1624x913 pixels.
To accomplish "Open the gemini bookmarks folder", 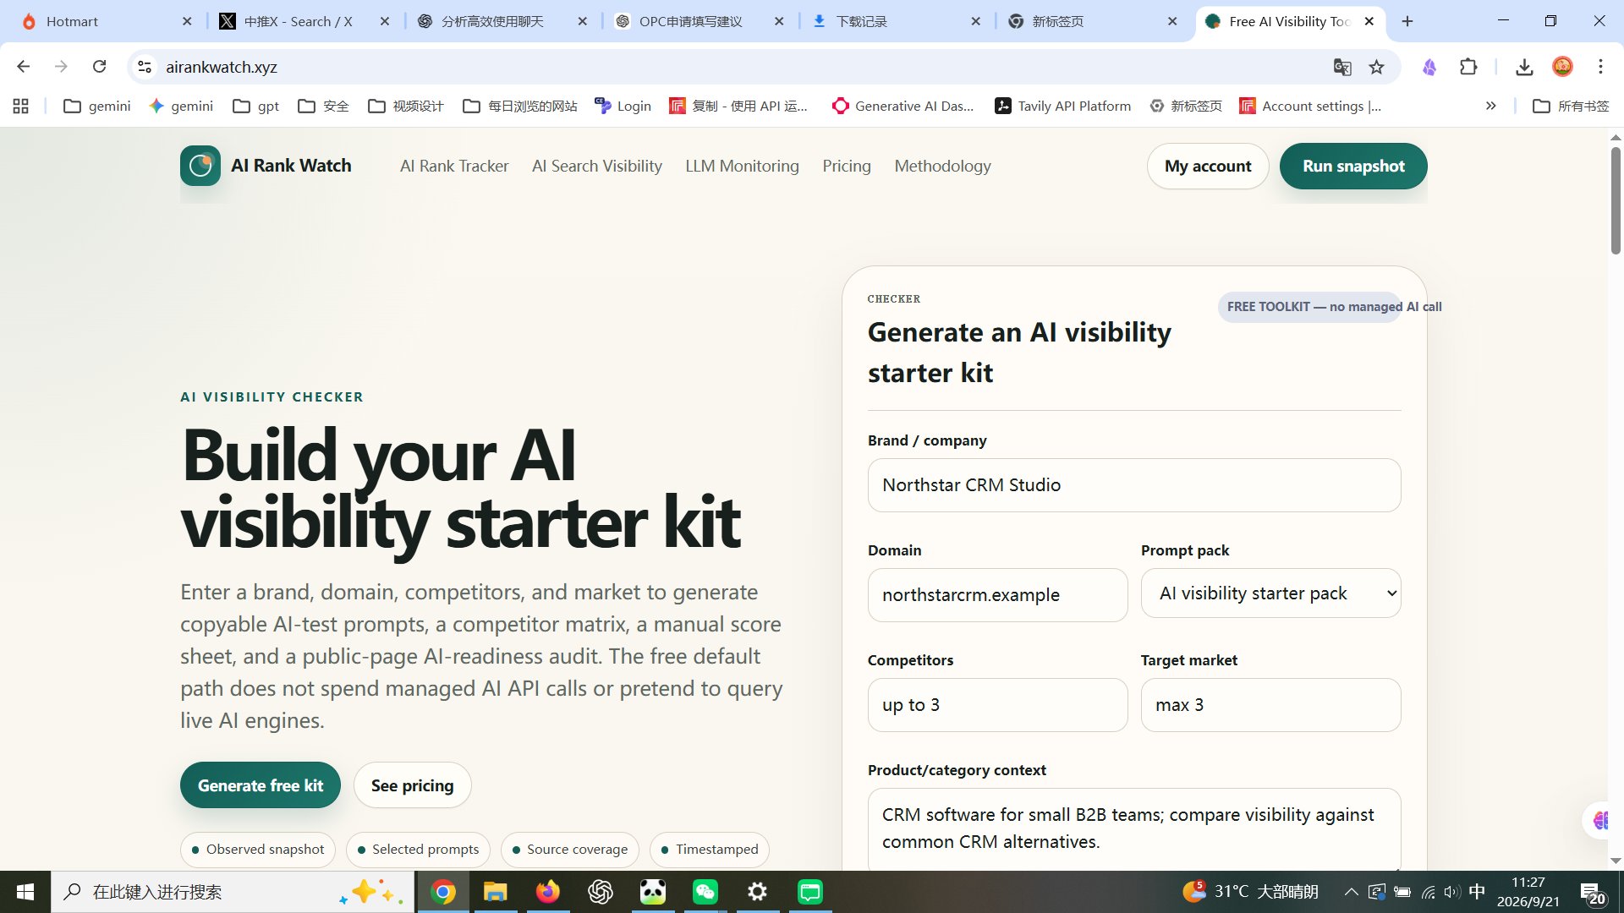I will [97, 106].
